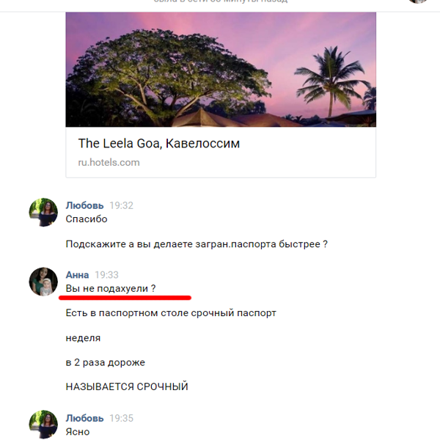Select the message "Спасибо"
The width and height of the screenshot is (440, 440).
(87, 219)
